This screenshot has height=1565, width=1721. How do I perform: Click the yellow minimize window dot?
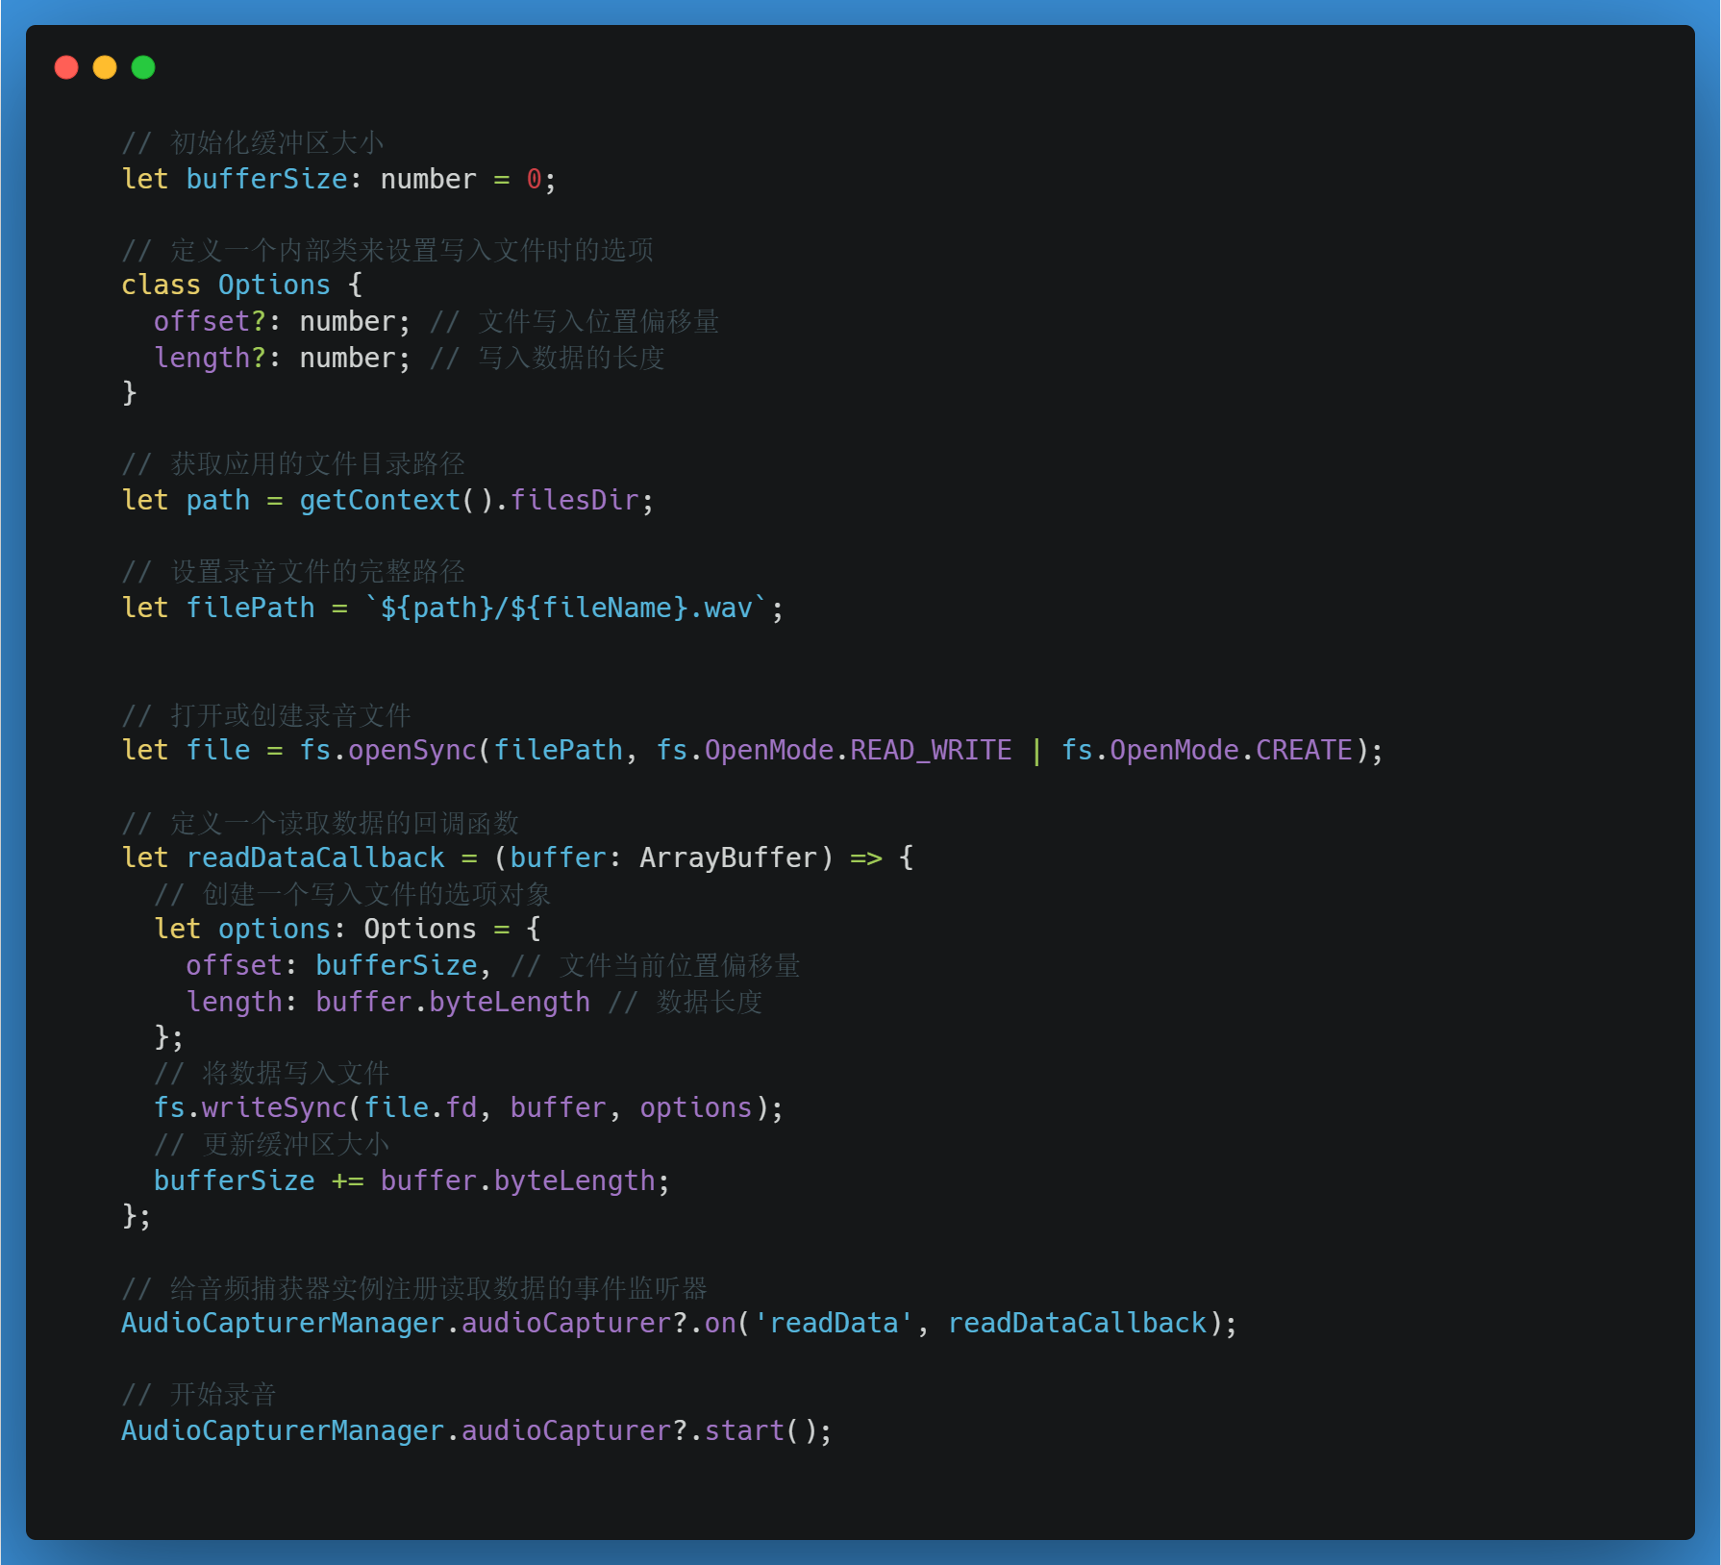[105, 67]
